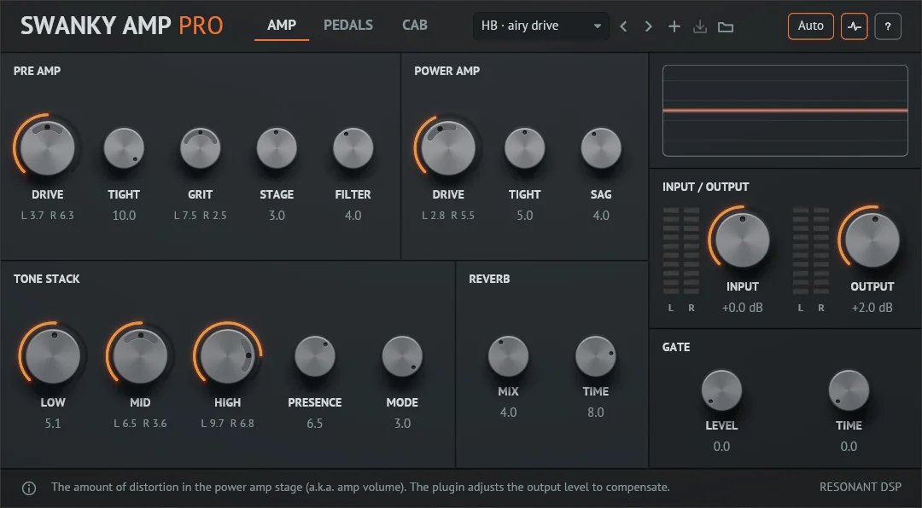This screenshot has height=508, width=922.
Task: Click the Pre Amp DRIVE knob
Action: click(48, 148)
